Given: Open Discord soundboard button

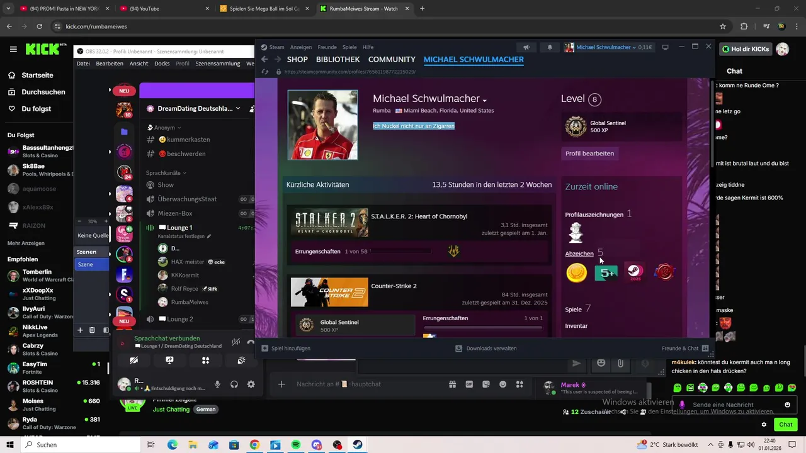Looking at the screenshot, I should [x=241, y=361].
